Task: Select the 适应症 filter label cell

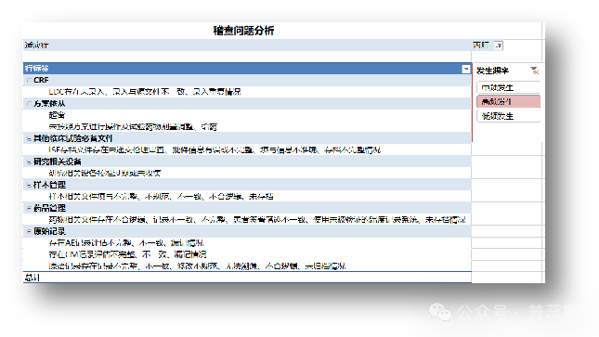Action: point(36,45)
